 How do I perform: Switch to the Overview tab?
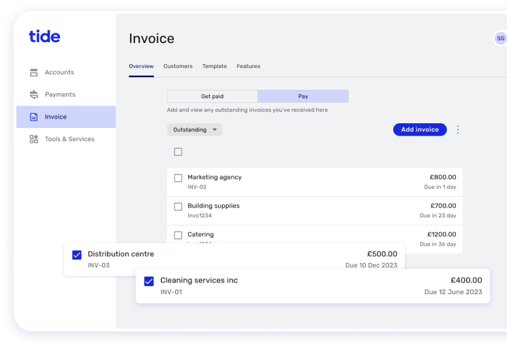[141, 66]
